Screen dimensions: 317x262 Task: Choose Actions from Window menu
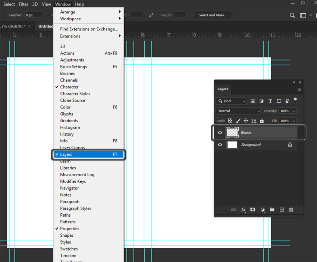(88, 53)
